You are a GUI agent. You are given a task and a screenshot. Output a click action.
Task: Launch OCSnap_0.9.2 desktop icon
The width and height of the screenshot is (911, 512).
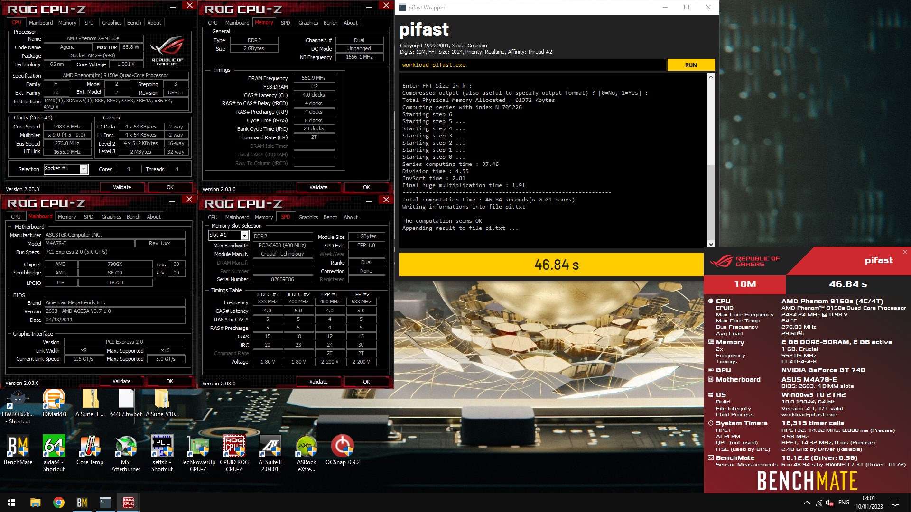click(x=342, y=450)
